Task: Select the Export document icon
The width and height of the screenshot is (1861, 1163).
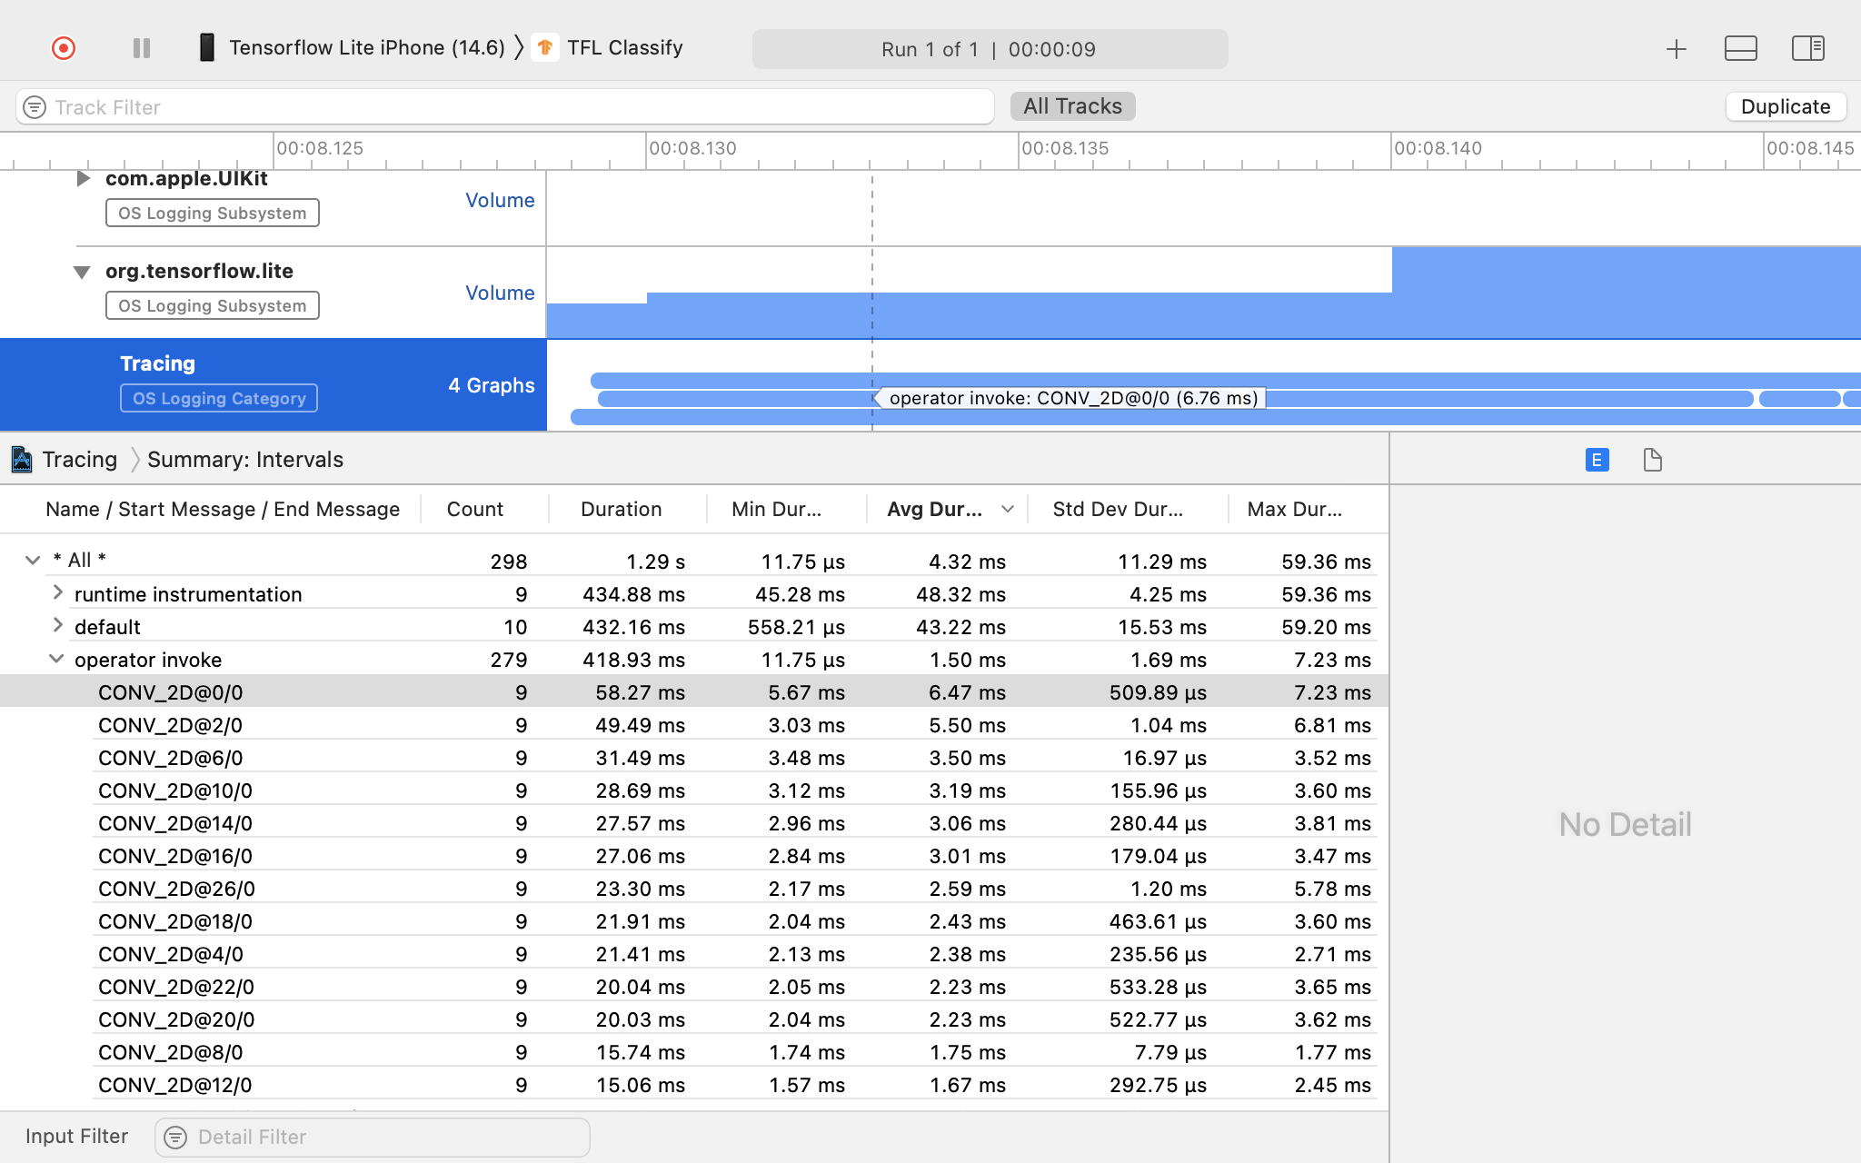Action: 1651,461
